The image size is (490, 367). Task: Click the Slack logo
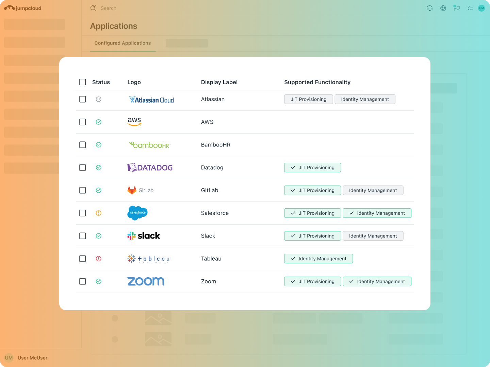(x=144, y=235)
